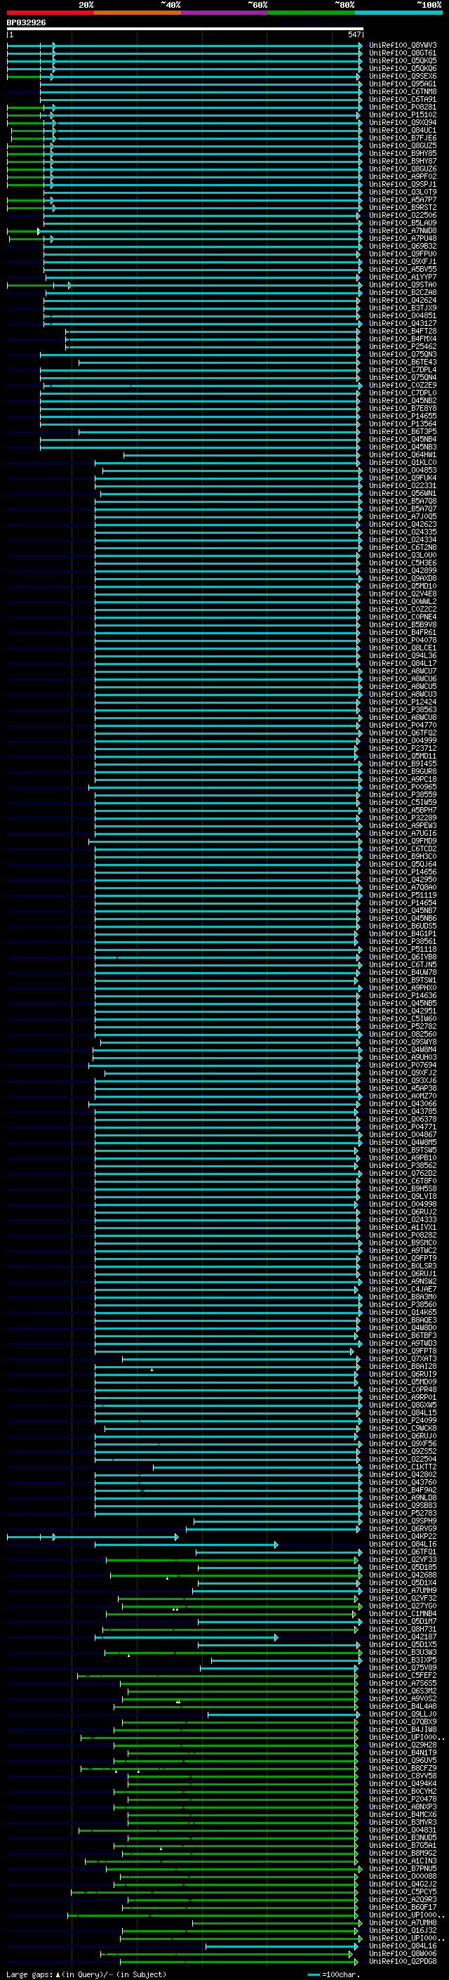Select the UniRef100_A7UMH8 label
The image size is (449, 1980).
(402, 1923)
